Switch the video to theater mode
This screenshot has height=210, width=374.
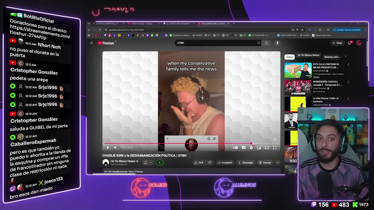click(x=267, y=148)
